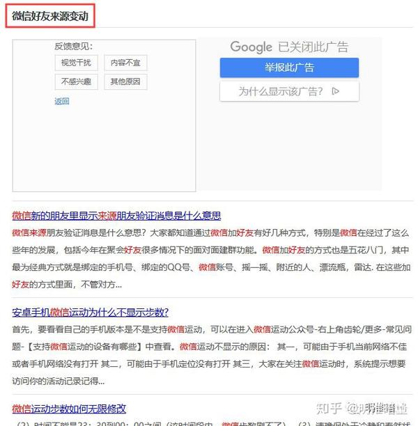Click the 反馈意见 label
Image resolution: width=418 pixels, height=426 pixels.
coord(73,46)
